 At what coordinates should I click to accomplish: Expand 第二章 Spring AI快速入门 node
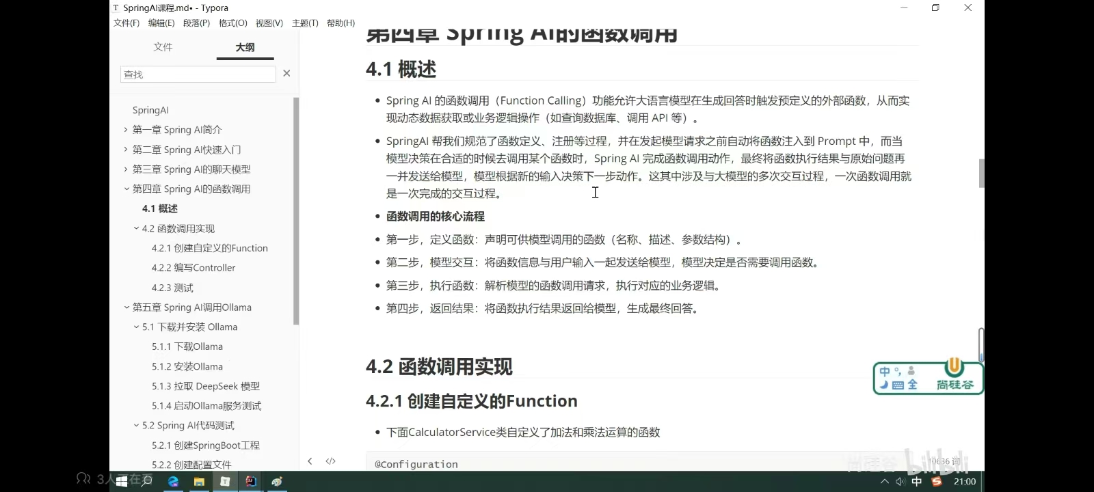pos(126,149)
